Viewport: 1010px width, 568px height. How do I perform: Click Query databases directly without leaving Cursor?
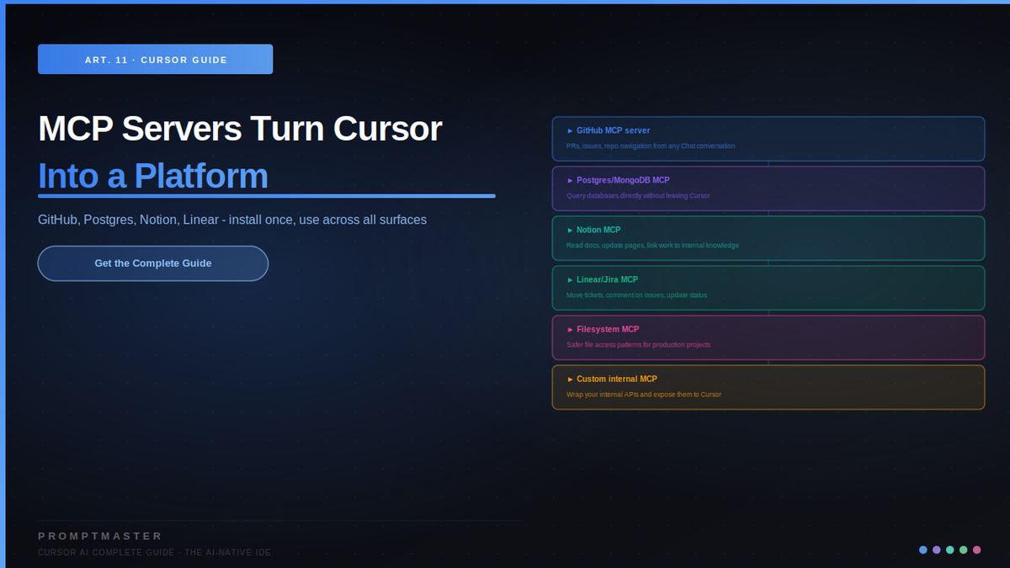(638, 195)
